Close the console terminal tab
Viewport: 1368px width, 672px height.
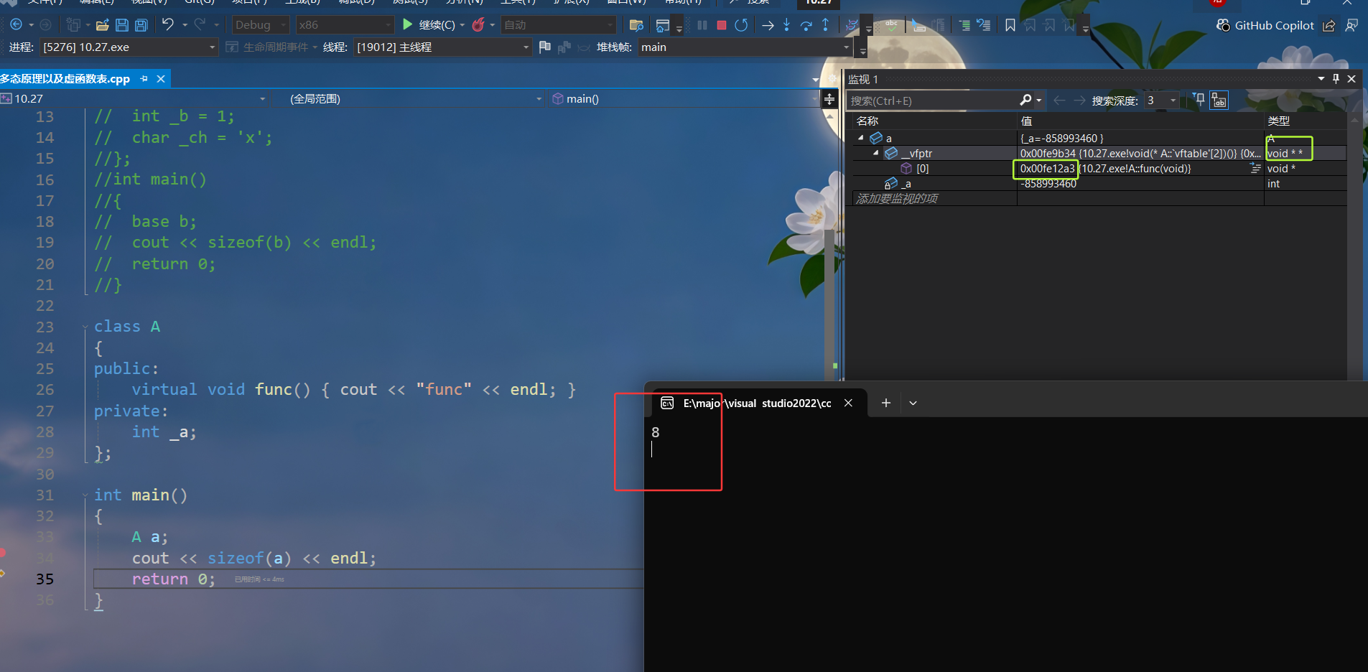click(848, 403)
